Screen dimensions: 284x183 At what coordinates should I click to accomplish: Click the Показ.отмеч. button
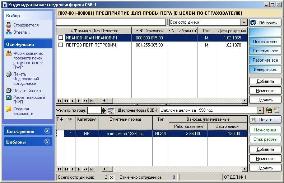coord(265,42)
